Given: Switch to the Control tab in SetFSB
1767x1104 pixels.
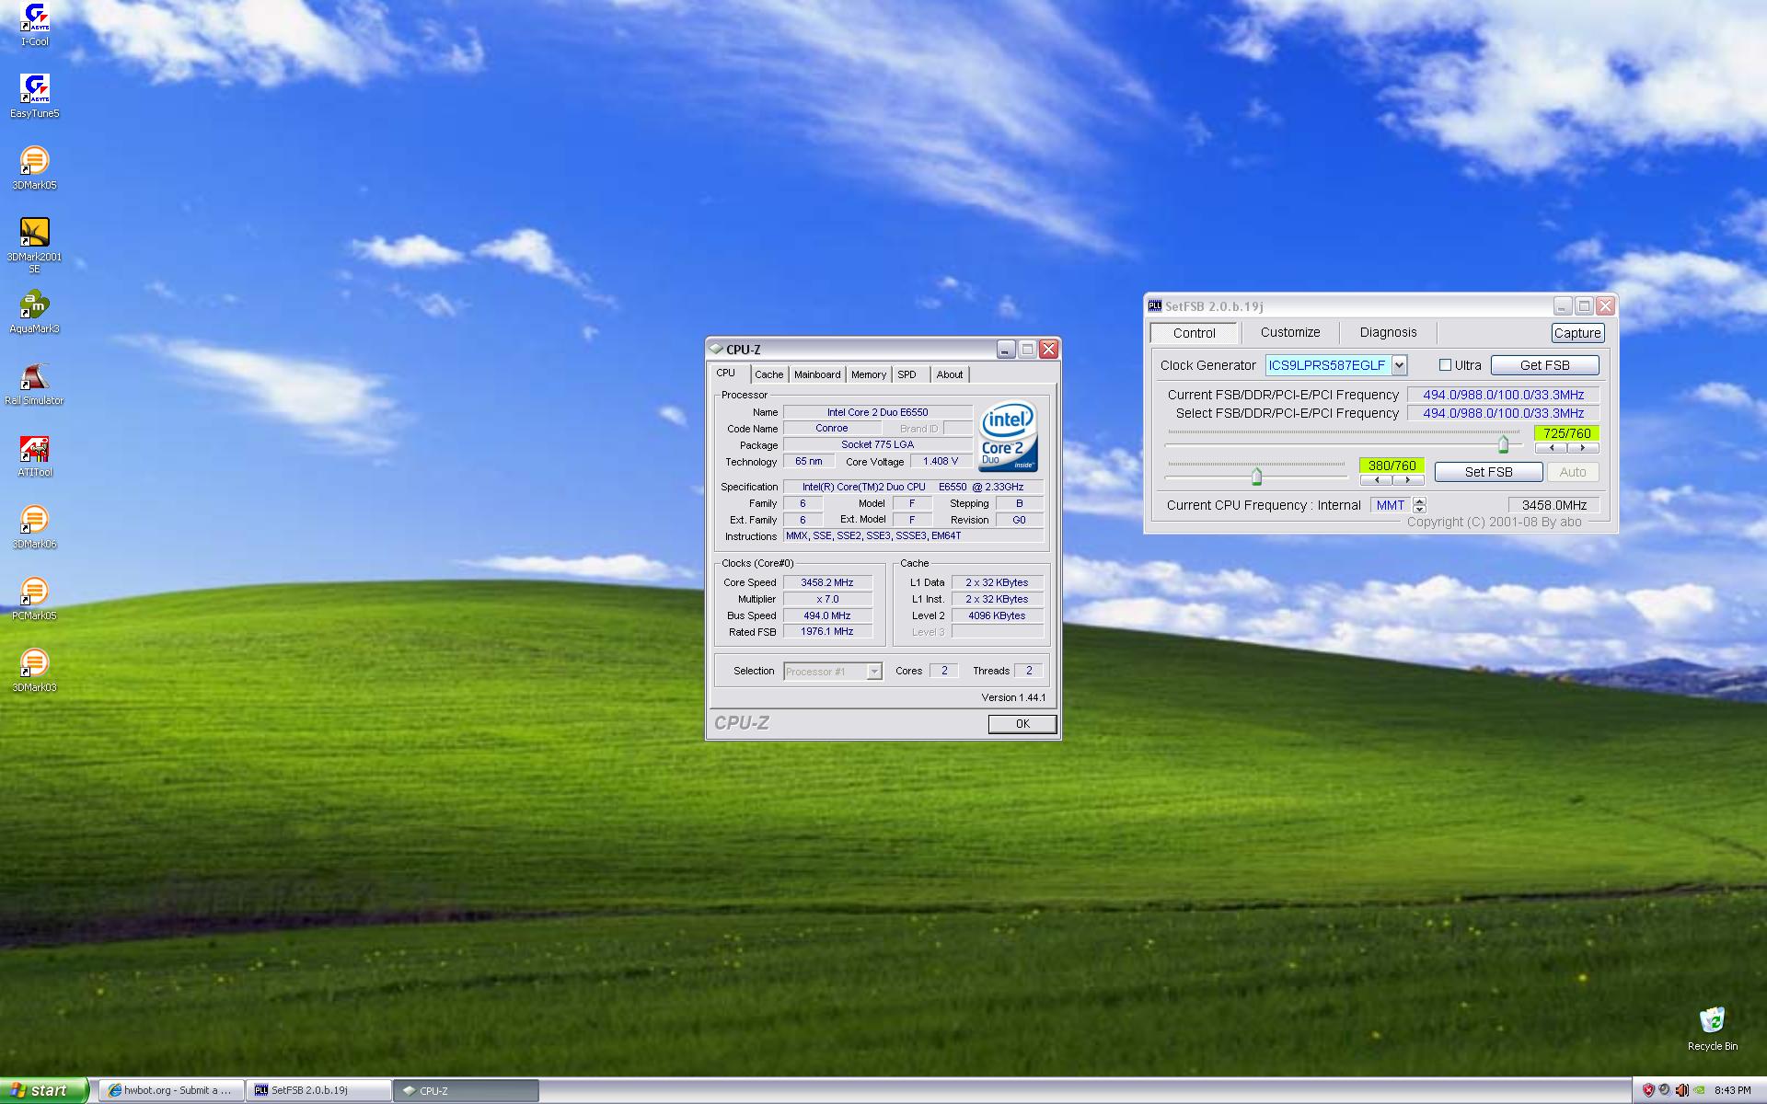Looking at the screenshot, I should click(1194, 333).
